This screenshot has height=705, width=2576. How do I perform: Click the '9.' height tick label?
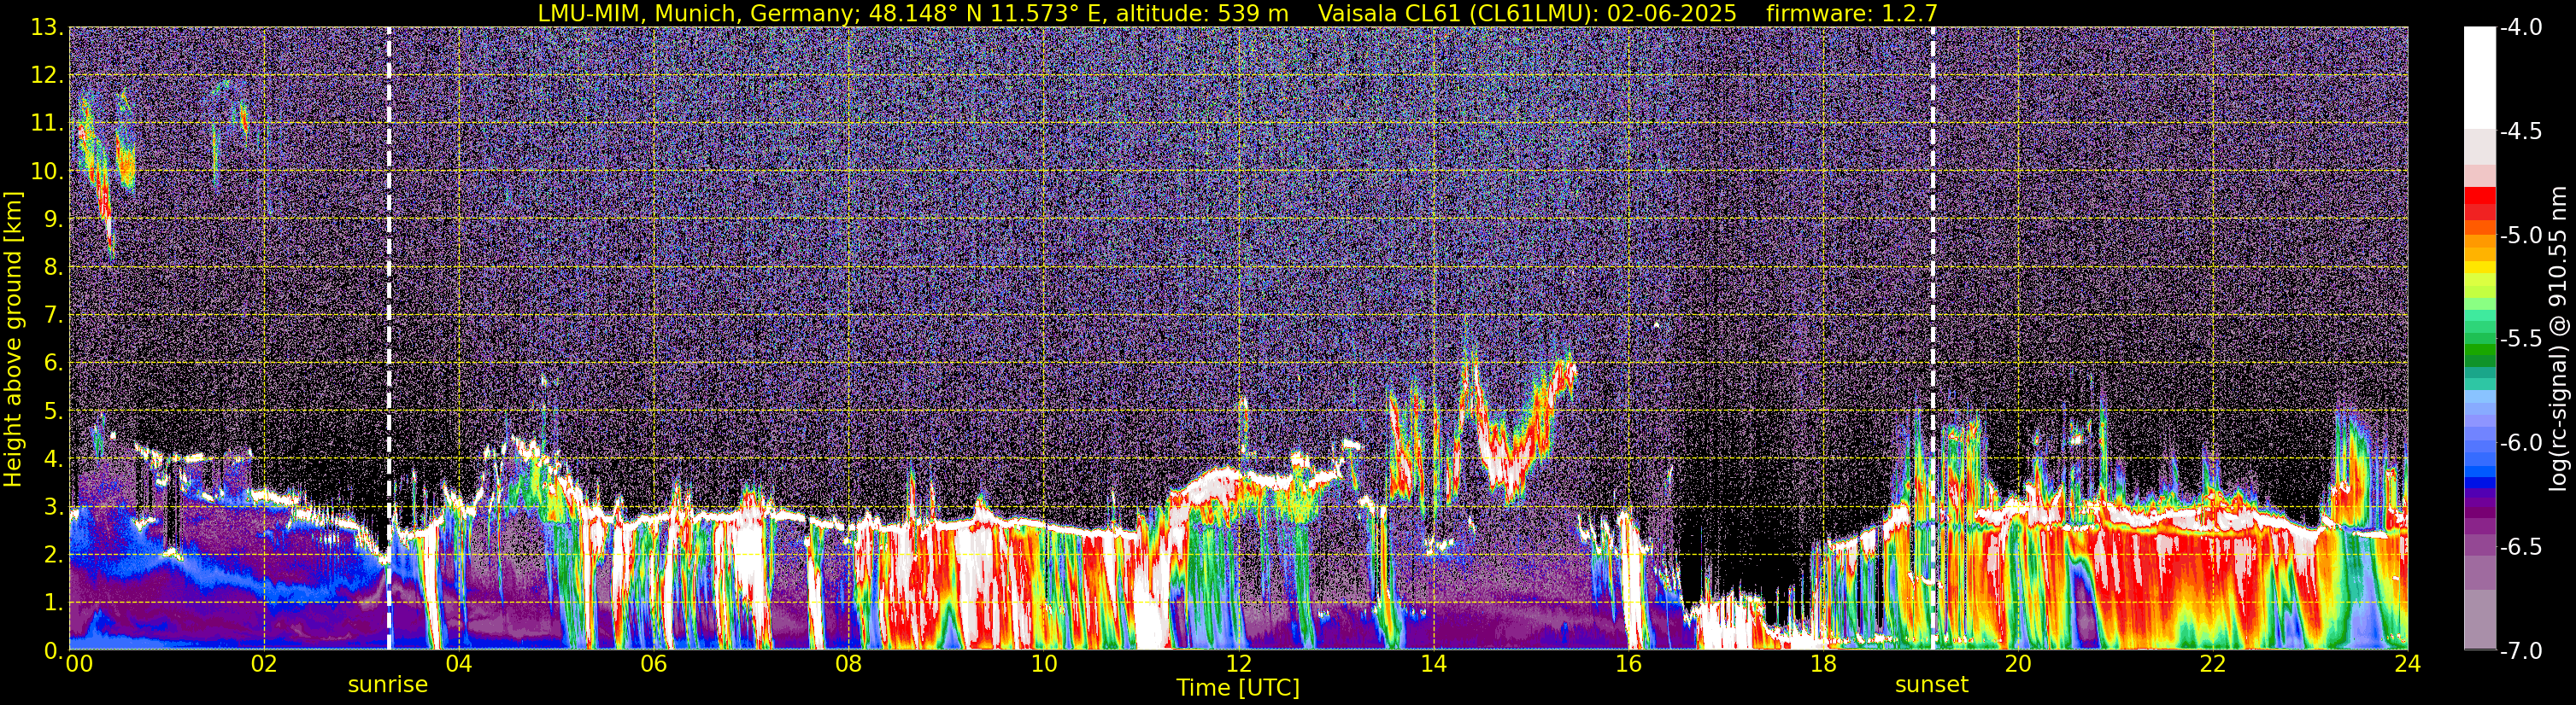pos(52,219)
